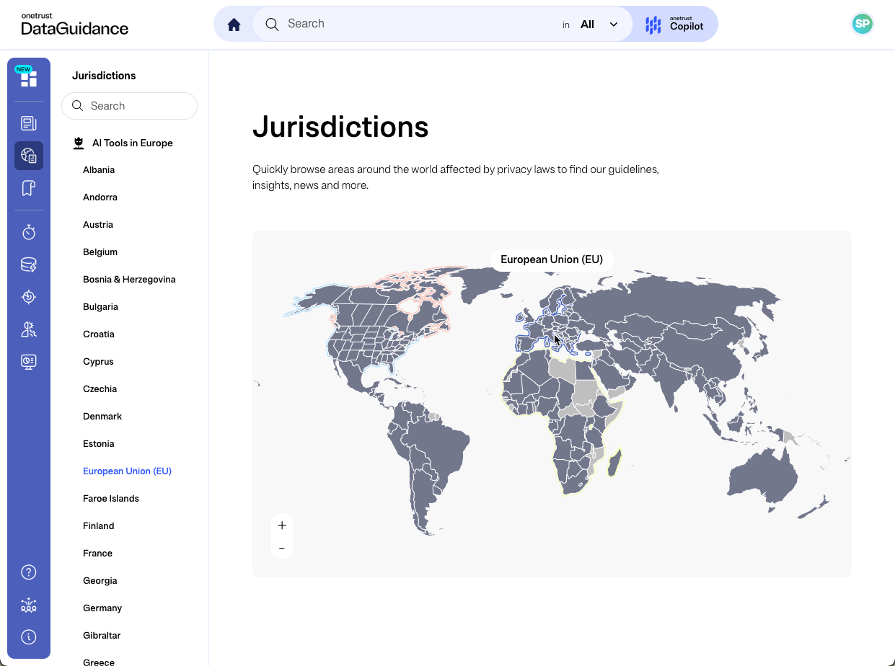Open the dashboard icon marked NEW
This screenshot has width=895, height=666.
pyautogui.click(x=29, y=78)
